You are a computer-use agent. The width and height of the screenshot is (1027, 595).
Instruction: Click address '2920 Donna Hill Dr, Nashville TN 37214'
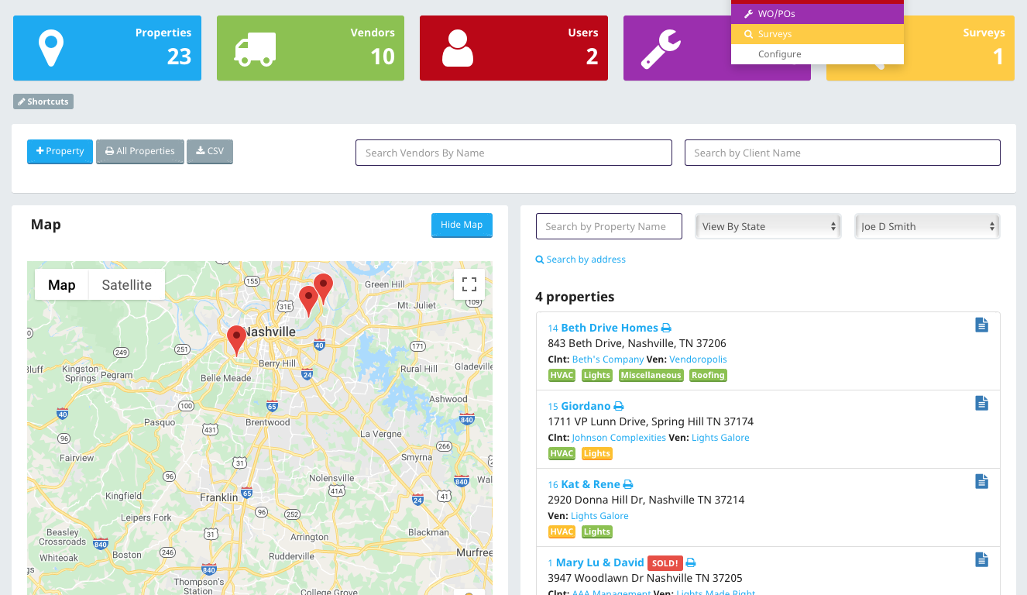click(646, 500)
